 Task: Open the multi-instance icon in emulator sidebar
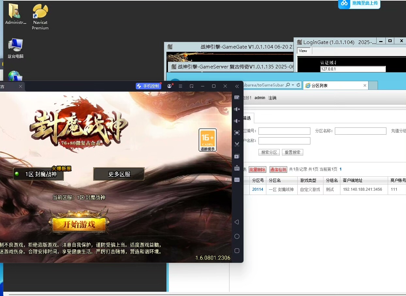(237, 156)
